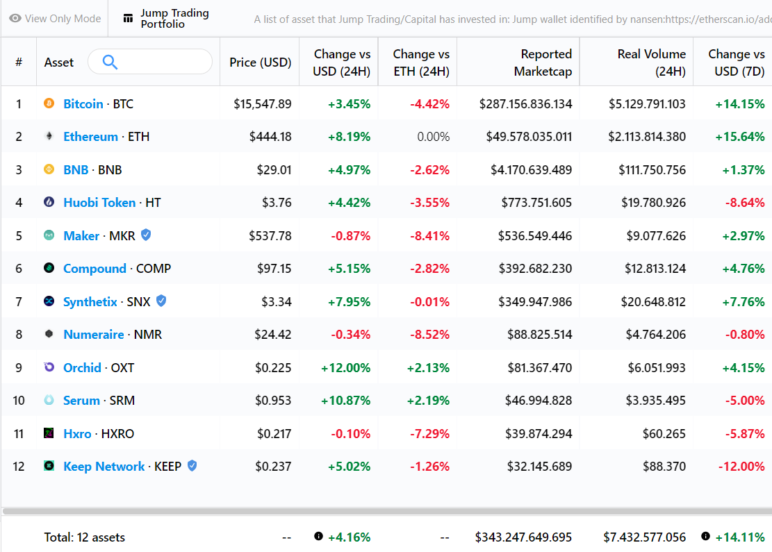
Task: Sort by Real Volume (24H) header
Action: click(651, 62)
